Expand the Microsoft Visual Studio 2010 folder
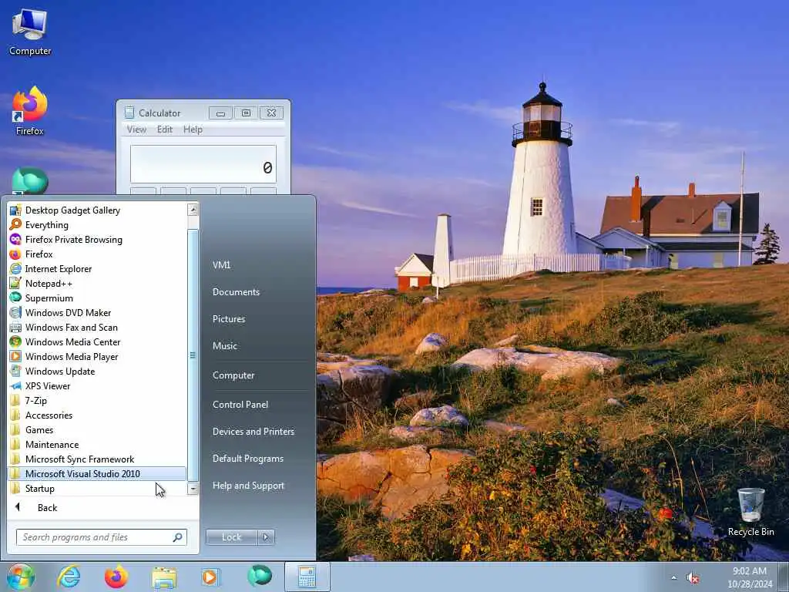 (97, 474)
